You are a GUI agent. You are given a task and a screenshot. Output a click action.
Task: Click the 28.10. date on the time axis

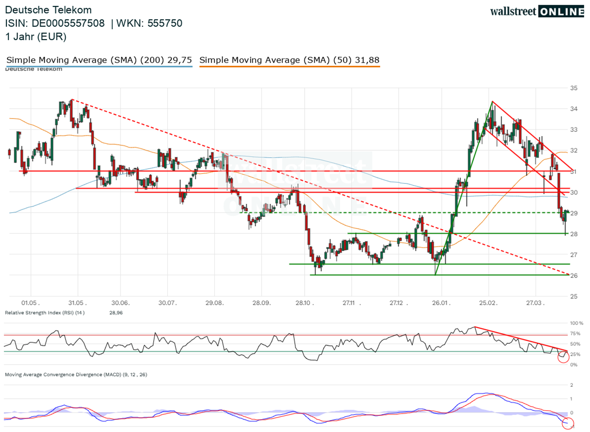304,303
